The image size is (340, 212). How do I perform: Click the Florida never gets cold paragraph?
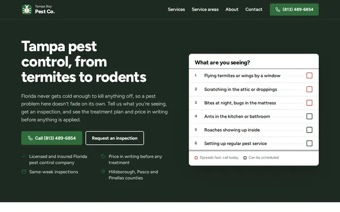coord(95,108)
